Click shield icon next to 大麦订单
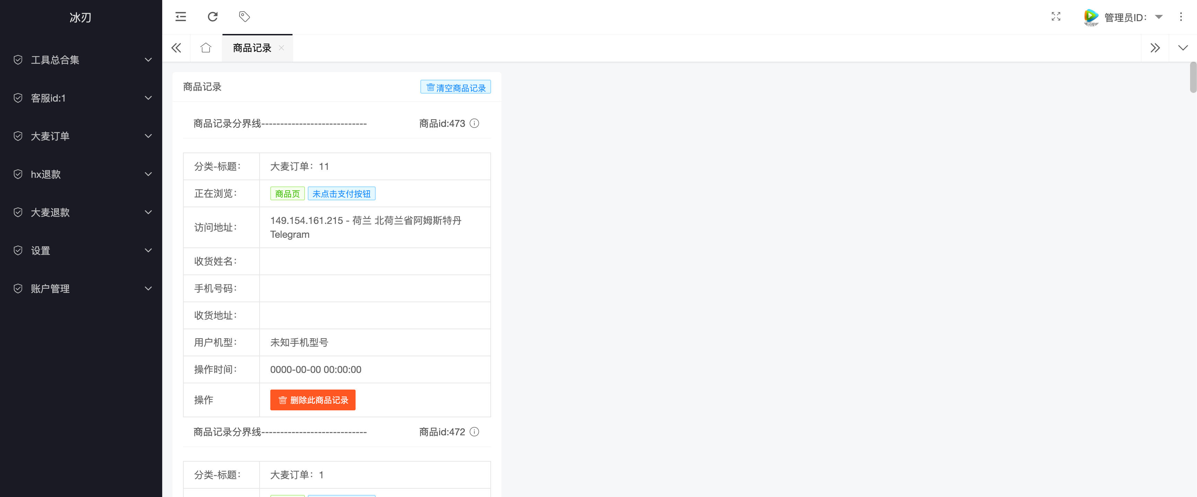This screenshot has height=497, width=1197. coord(18,136)
